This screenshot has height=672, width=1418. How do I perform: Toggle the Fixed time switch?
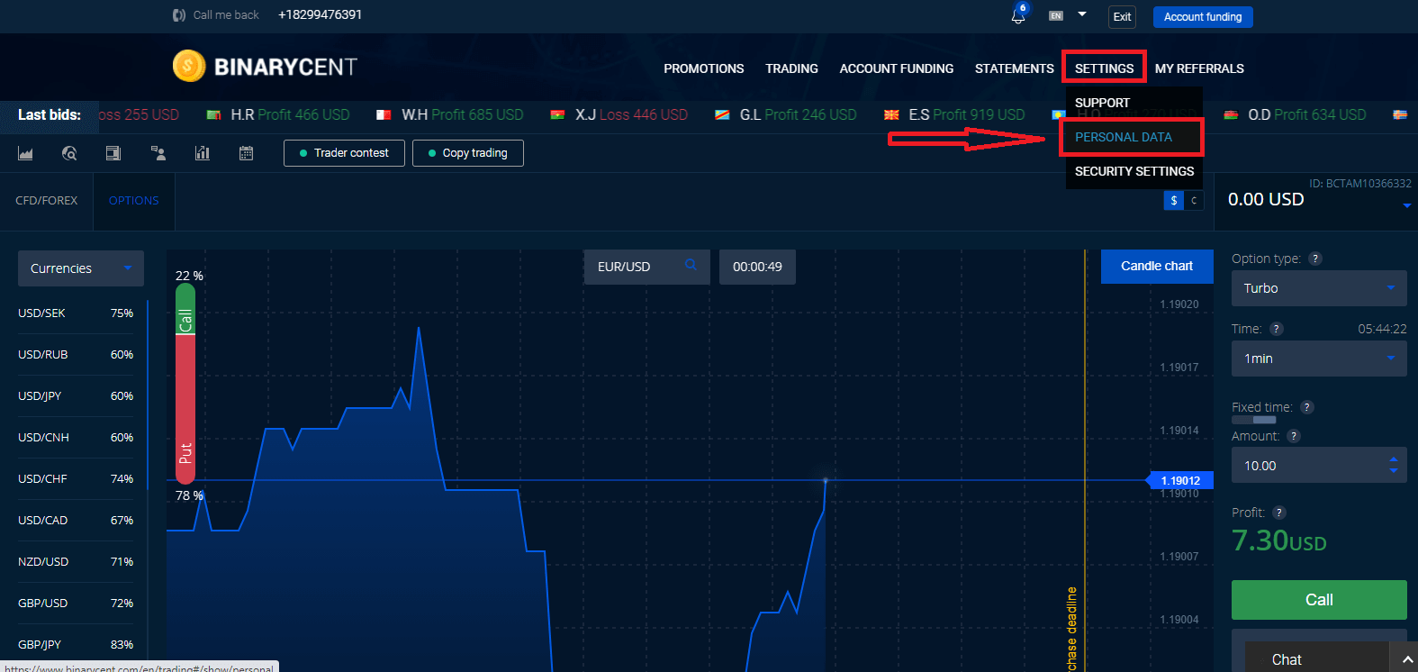tap(1253, 420)
